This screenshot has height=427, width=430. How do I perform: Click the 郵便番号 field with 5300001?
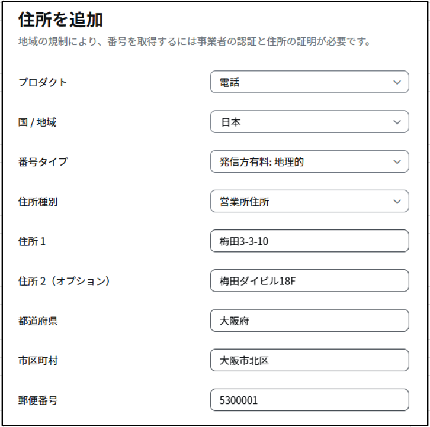pos(309,400)
